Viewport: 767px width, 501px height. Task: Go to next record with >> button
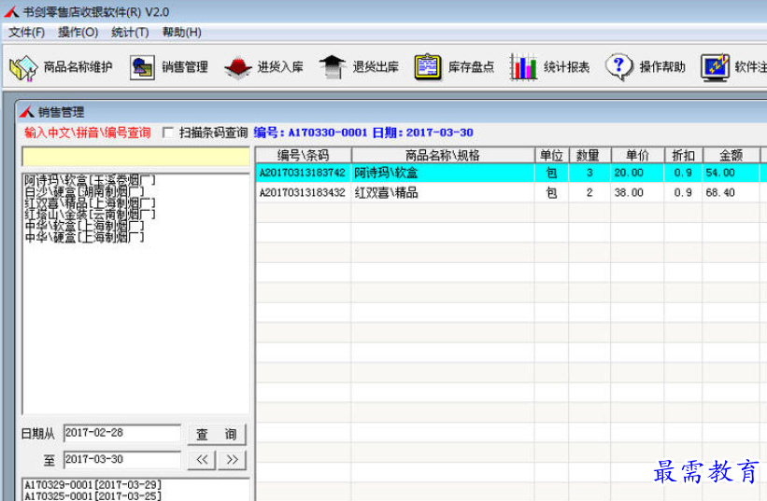(x=232, y=460)
